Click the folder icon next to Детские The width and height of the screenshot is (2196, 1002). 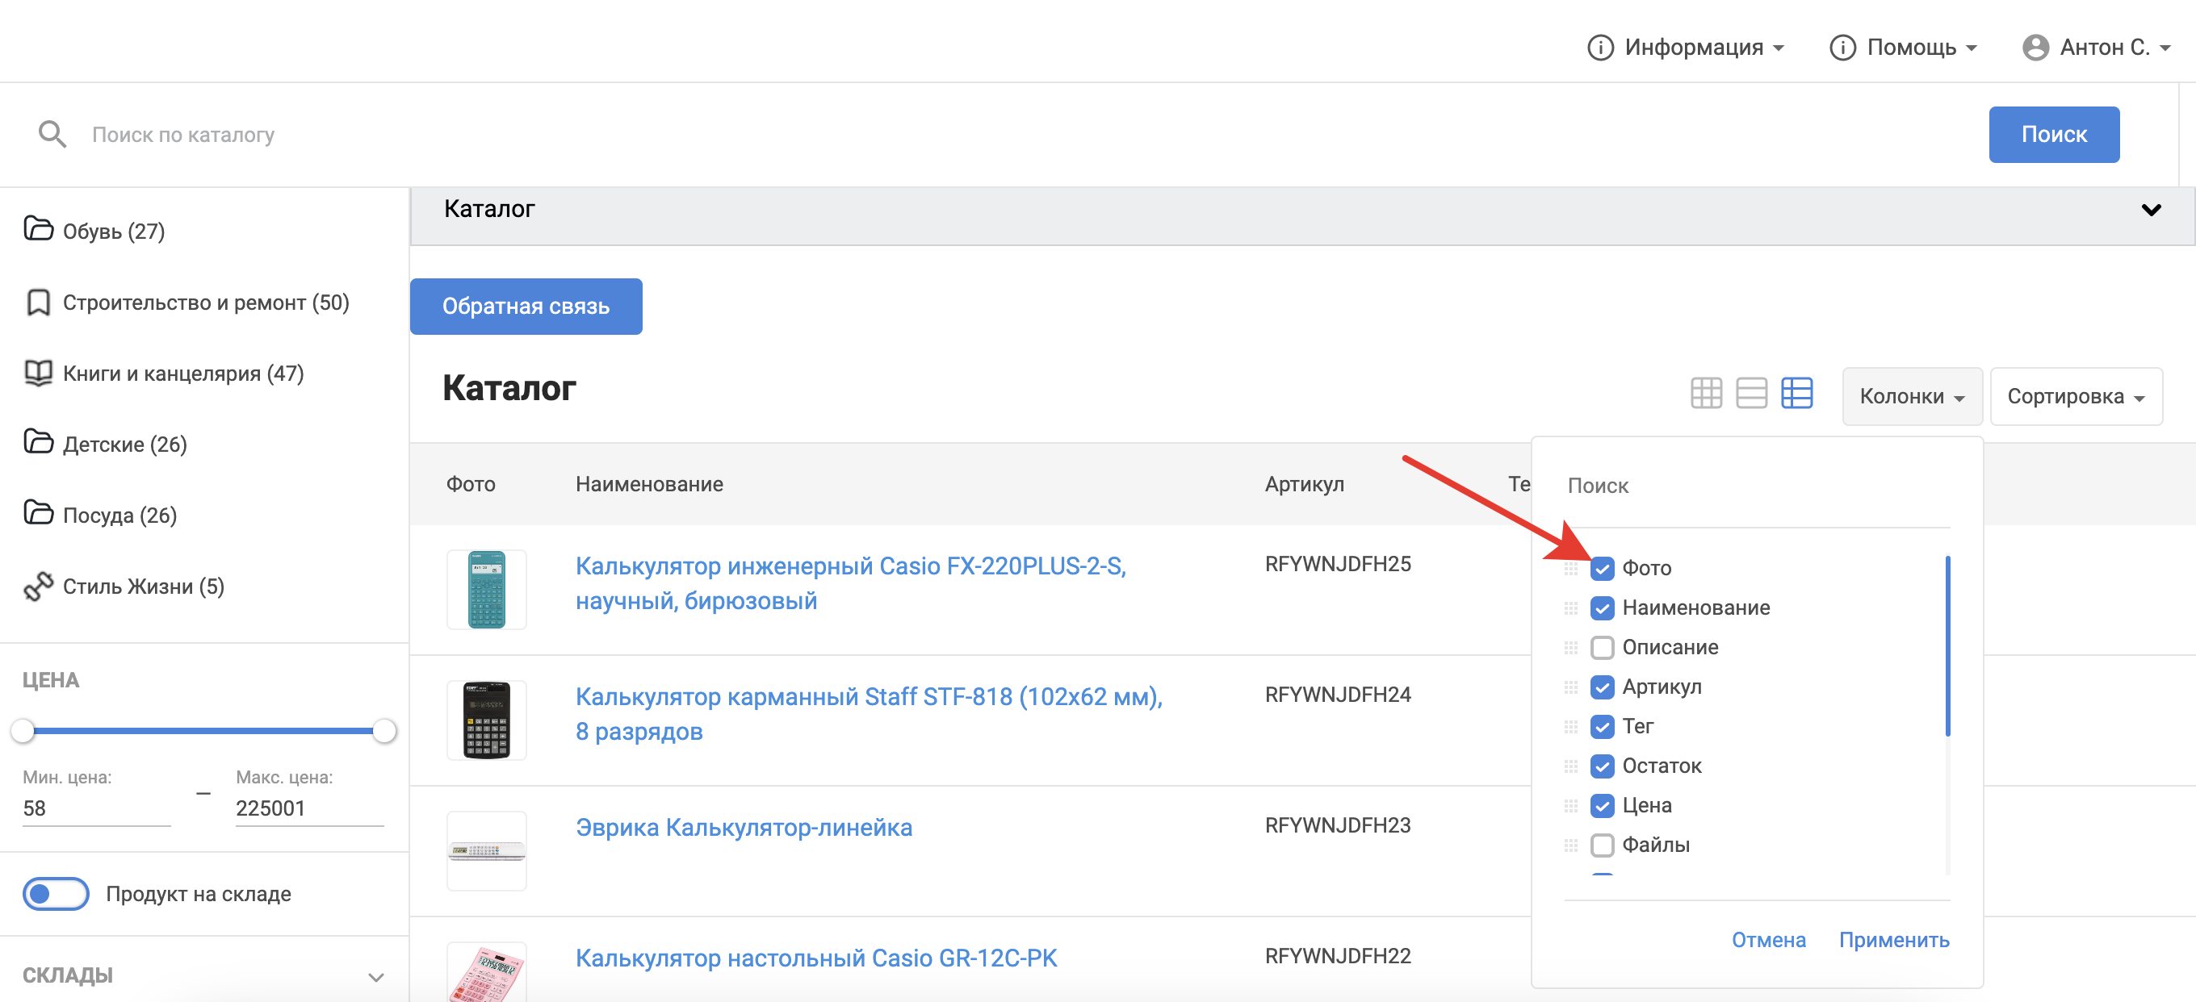click(39, 442)
